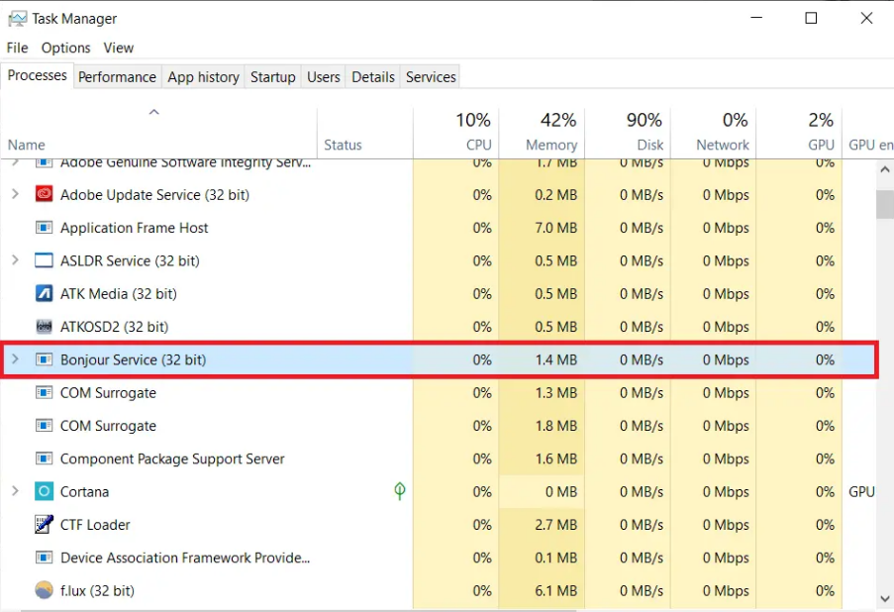Click Cortana's green leaf suspended icon

(400, 490)
